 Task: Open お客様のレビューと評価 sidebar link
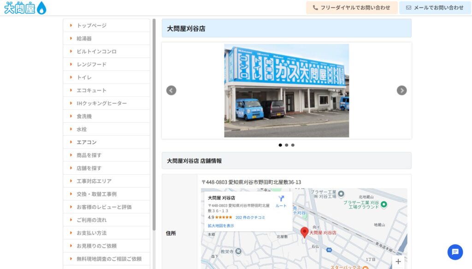[x=106, y=207]
